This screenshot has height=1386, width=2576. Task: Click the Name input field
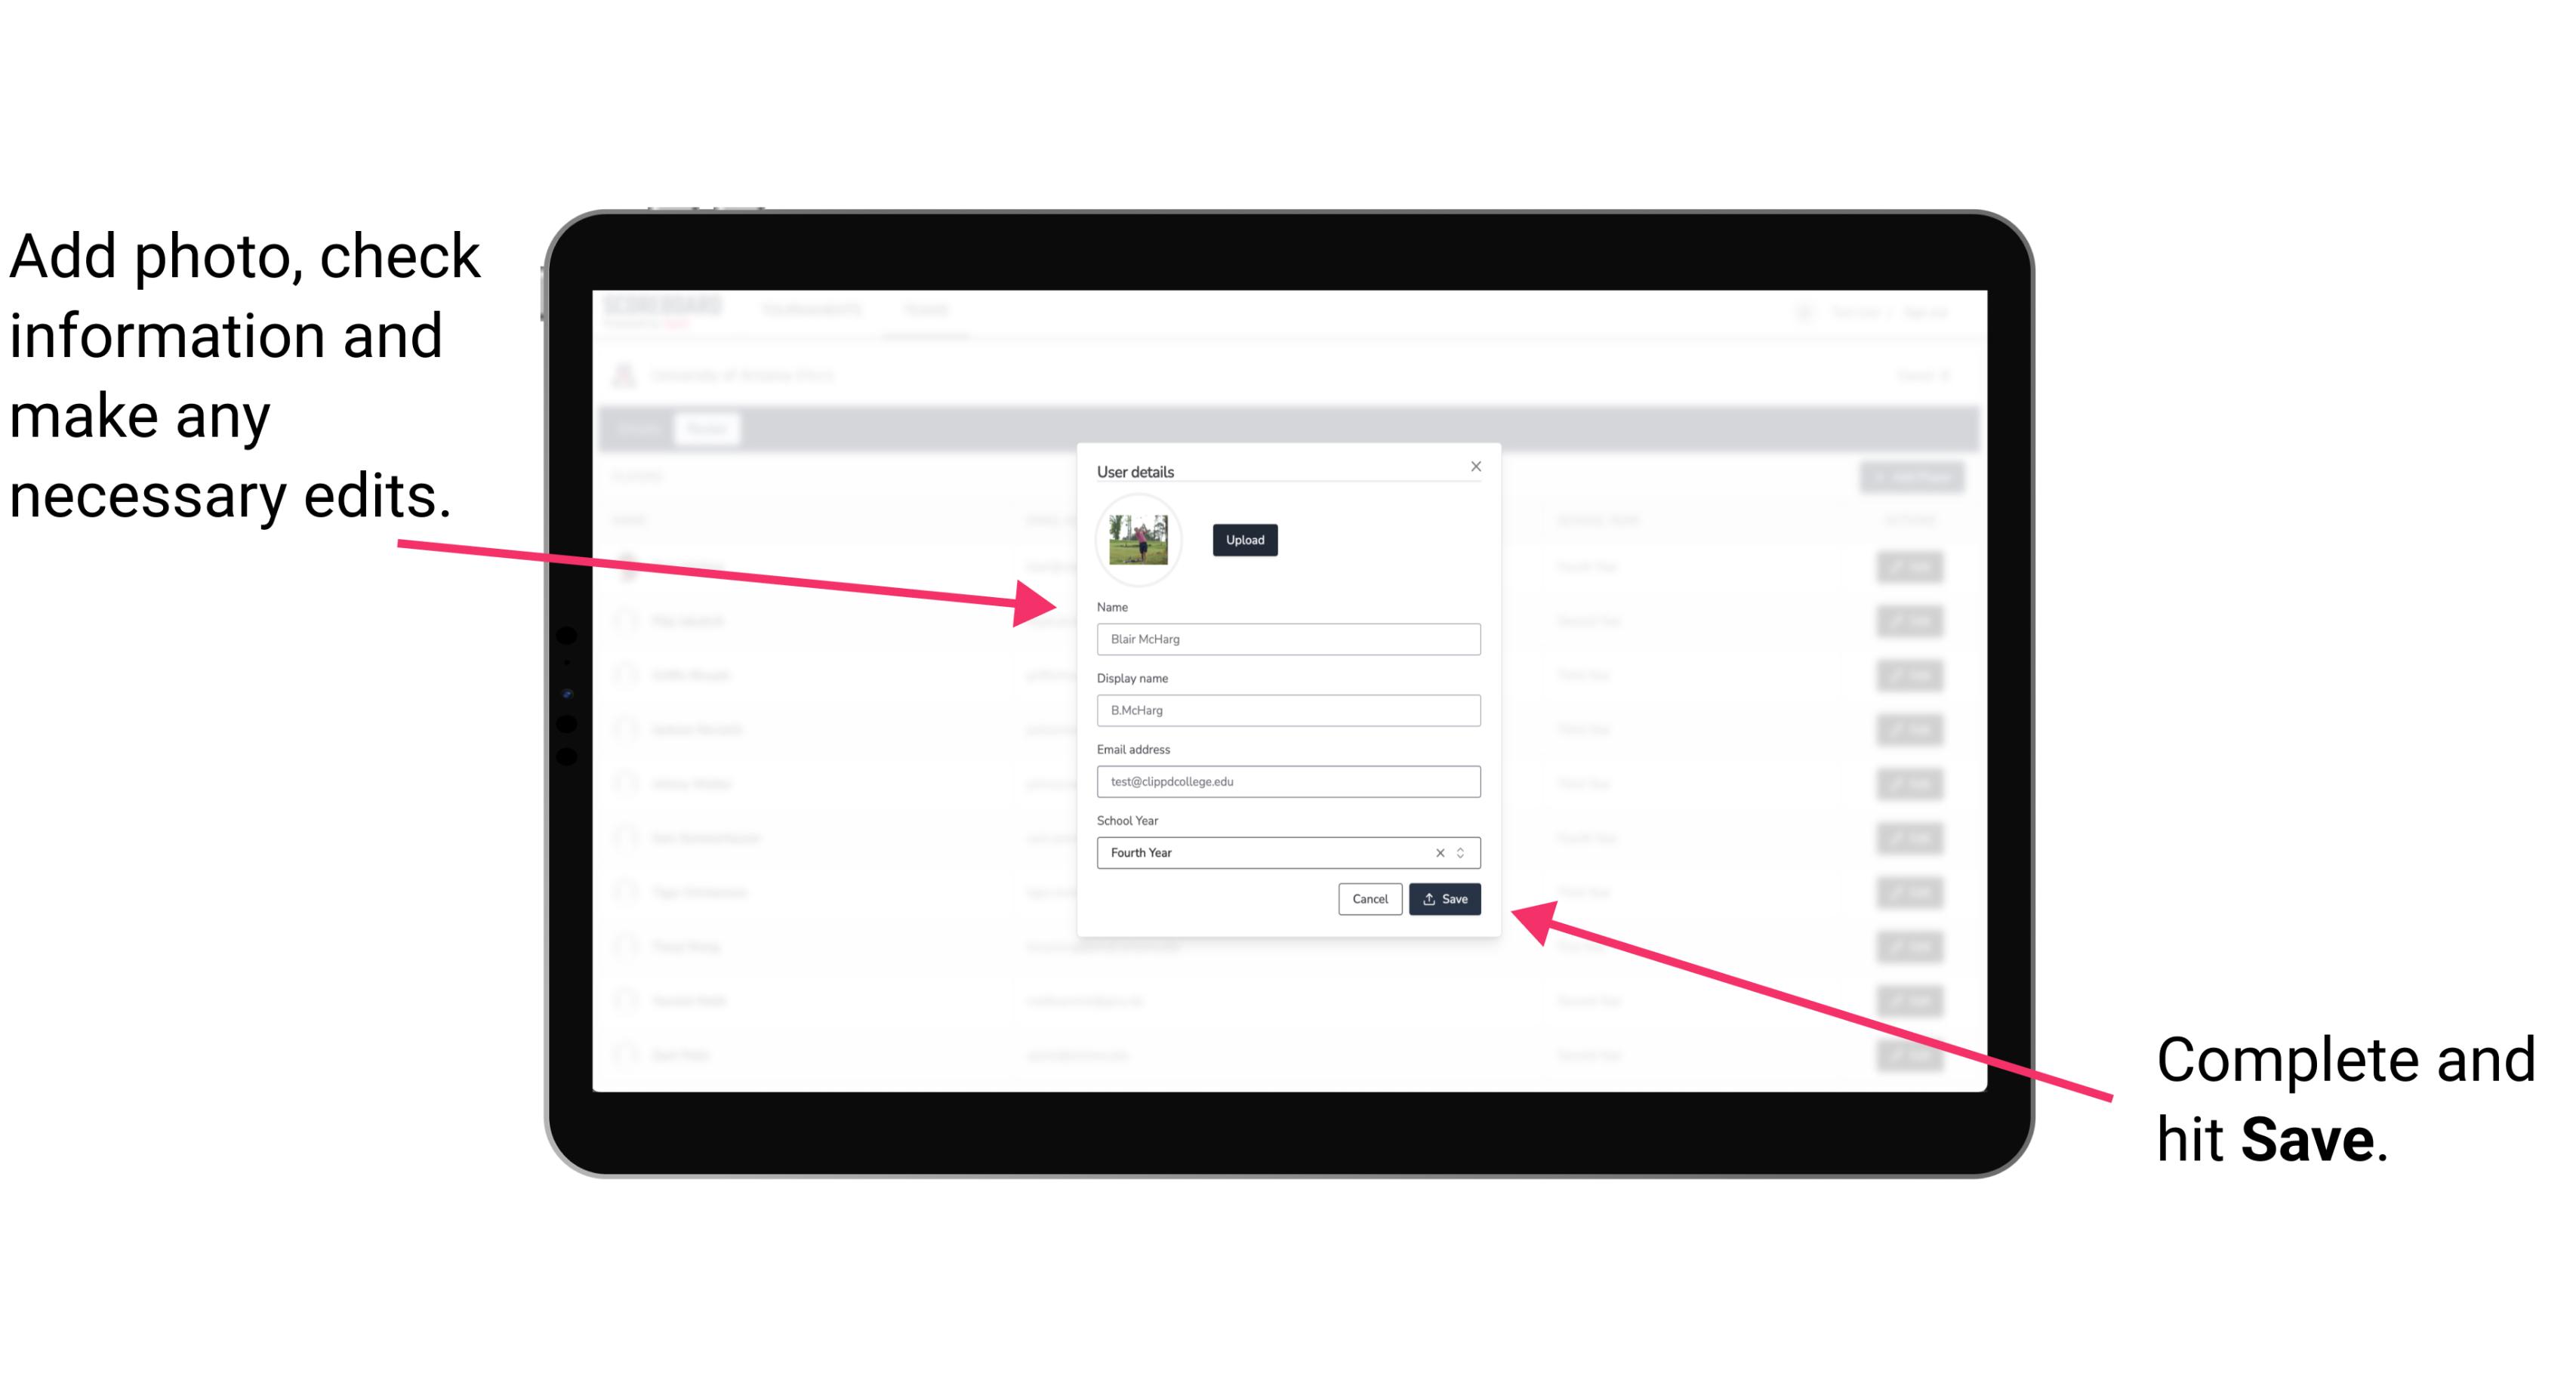point(1289,639)
